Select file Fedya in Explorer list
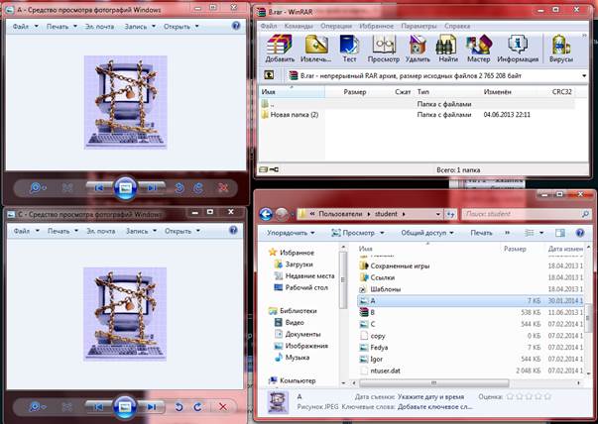Viewport: 598px width, 424px height. pos(471,348)
